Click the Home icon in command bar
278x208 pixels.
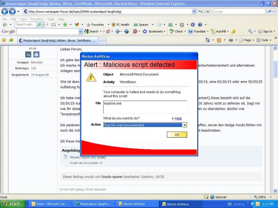pos(208,40)
